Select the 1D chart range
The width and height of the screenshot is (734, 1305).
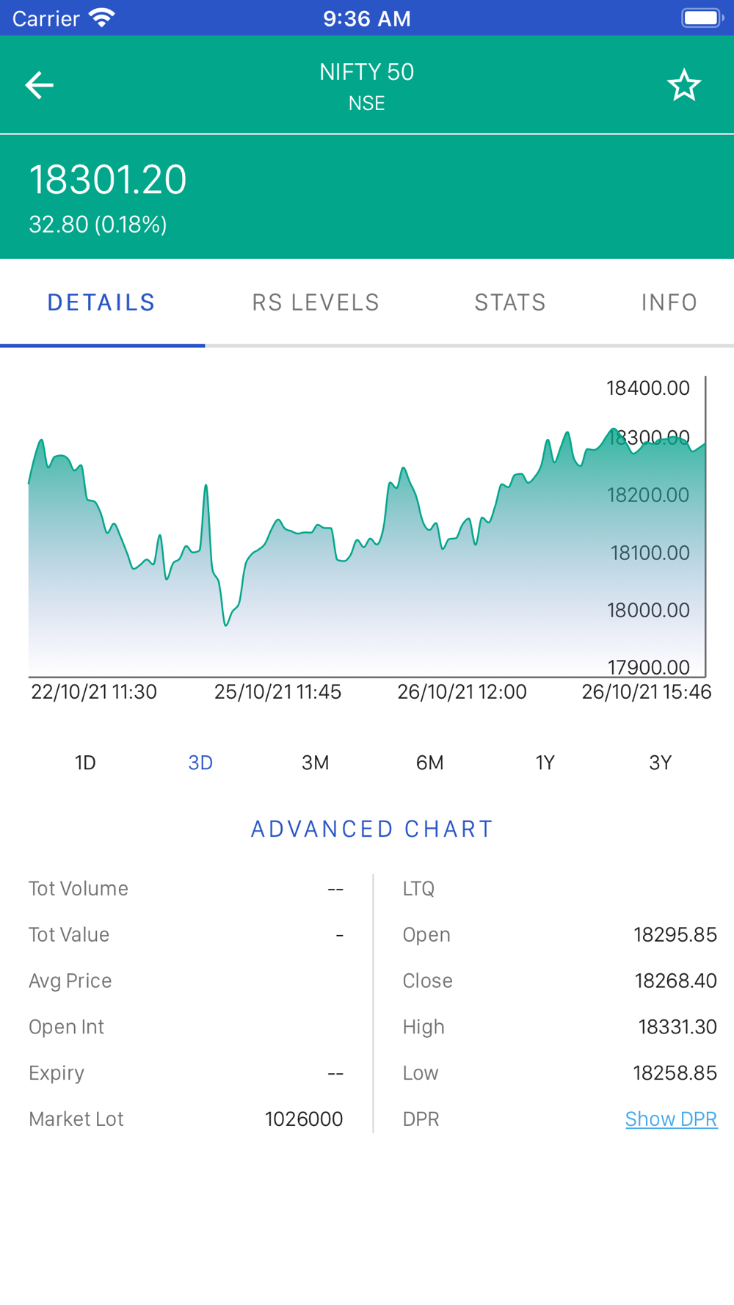point(85,763)
